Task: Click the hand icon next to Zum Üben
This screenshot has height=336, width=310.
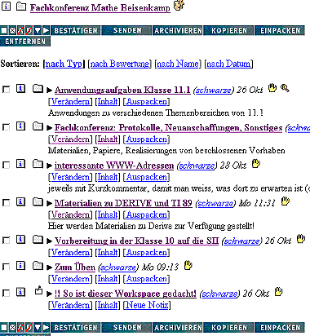Action: pyautogui.click(x=188, y=265)
